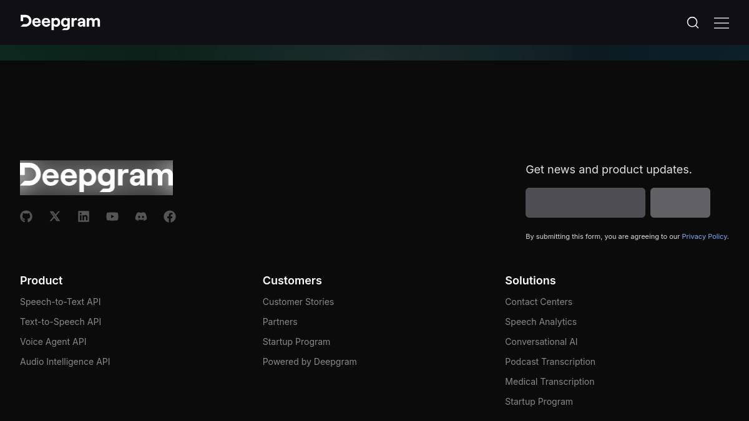The height and width of the screenshot is (421, 749).
Task: Join via the Discord icon
Action: [x=141, y=216]
